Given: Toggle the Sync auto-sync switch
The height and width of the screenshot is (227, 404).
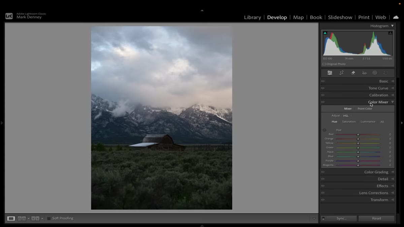Looking at the screenshot, I should [323, 218].
